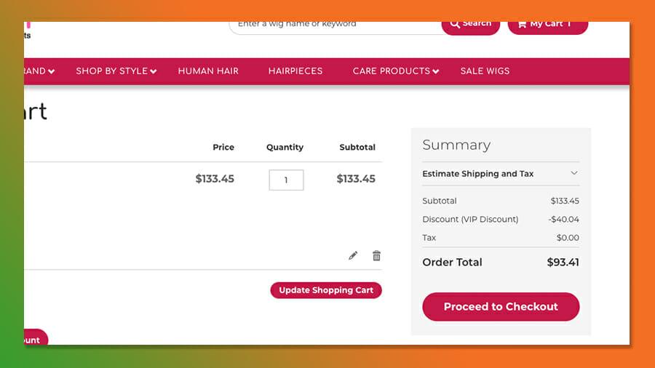Click Proceed to Checkout
655x368 pixels.
click(501, 307)
